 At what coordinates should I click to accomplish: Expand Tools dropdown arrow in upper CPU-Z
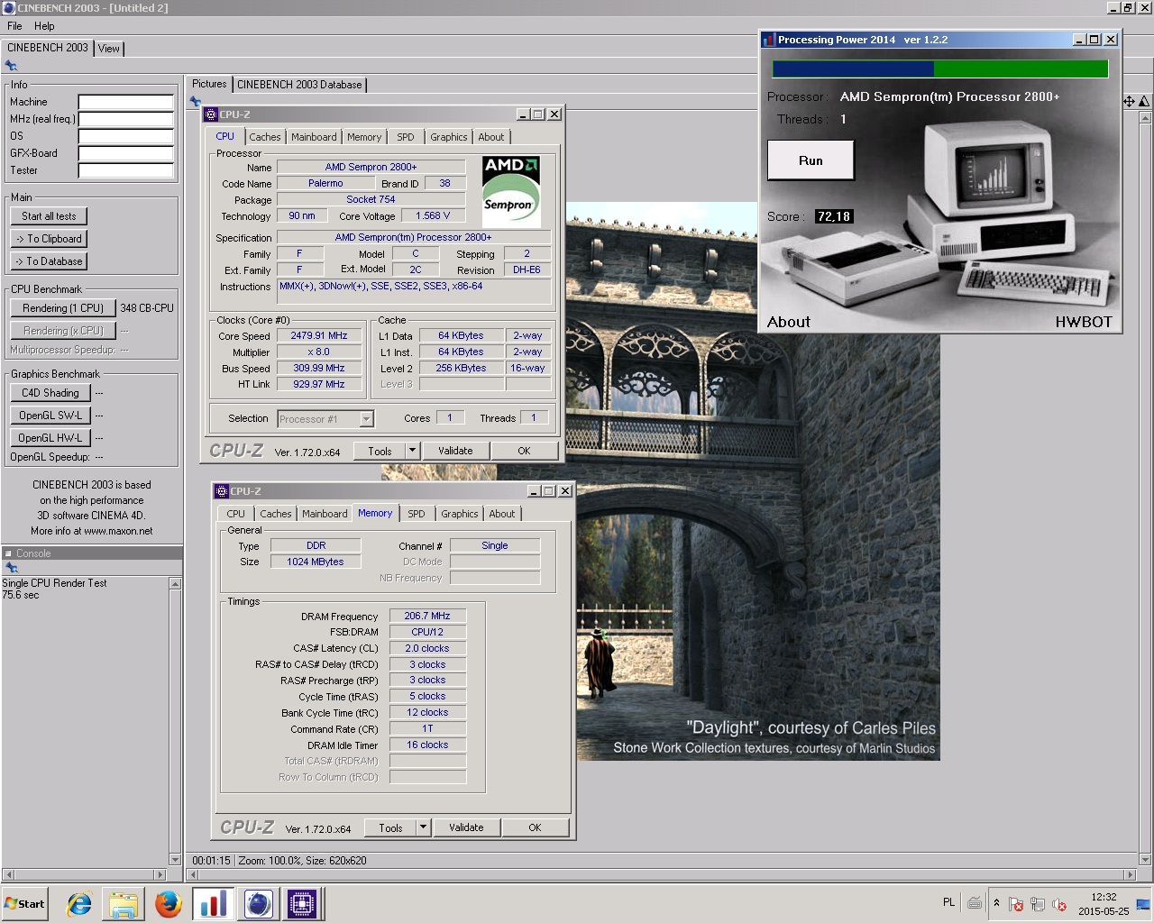click(x=412, y=451)
